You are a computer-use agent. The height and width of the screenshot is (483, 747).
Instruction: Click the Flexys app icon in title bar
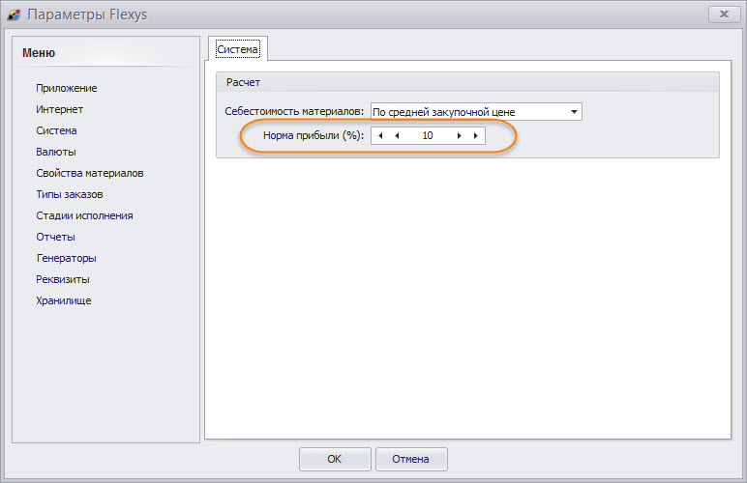point(14,14)
